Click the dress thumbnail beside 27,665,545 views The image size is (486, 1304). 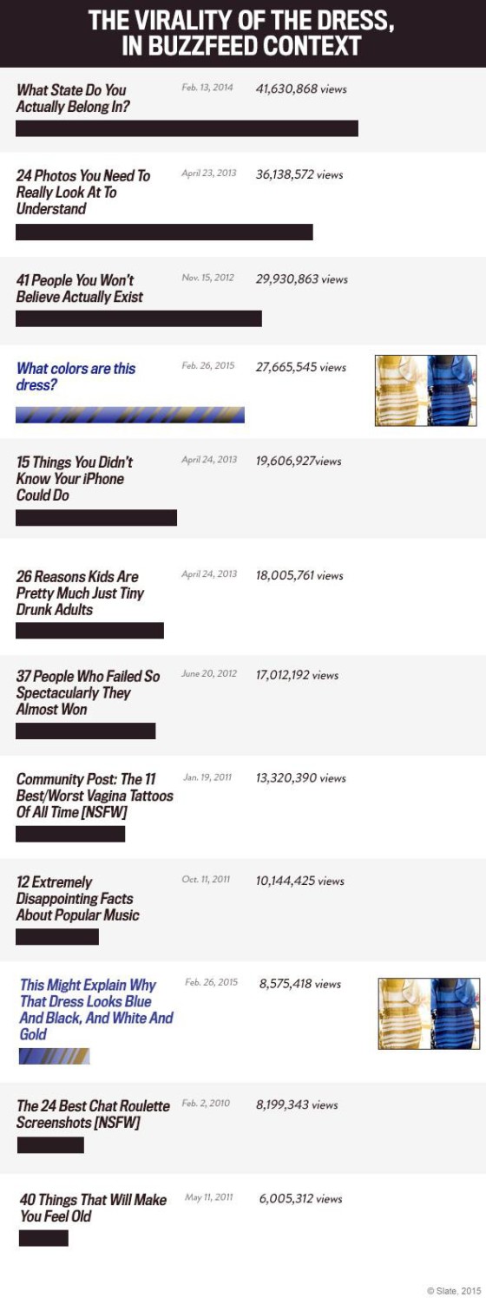coord(425,390)
